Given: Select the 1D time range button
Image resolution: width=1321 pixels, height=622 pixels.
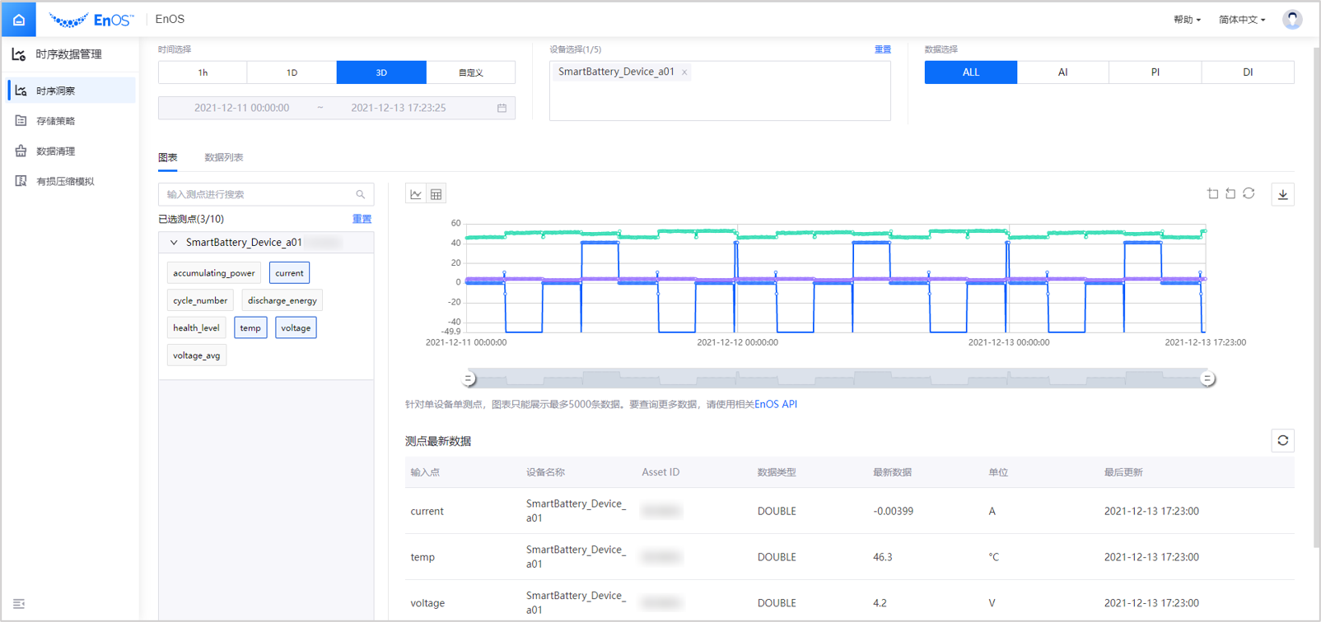Looking at the screenshot, I should 292,72.
